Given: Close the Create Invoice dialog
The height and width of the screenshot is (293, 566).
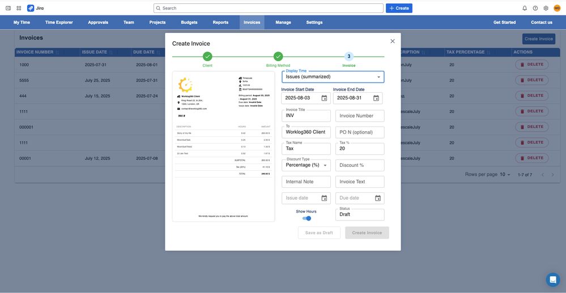Looking at the screenshot, I should (x=393, y=41).
